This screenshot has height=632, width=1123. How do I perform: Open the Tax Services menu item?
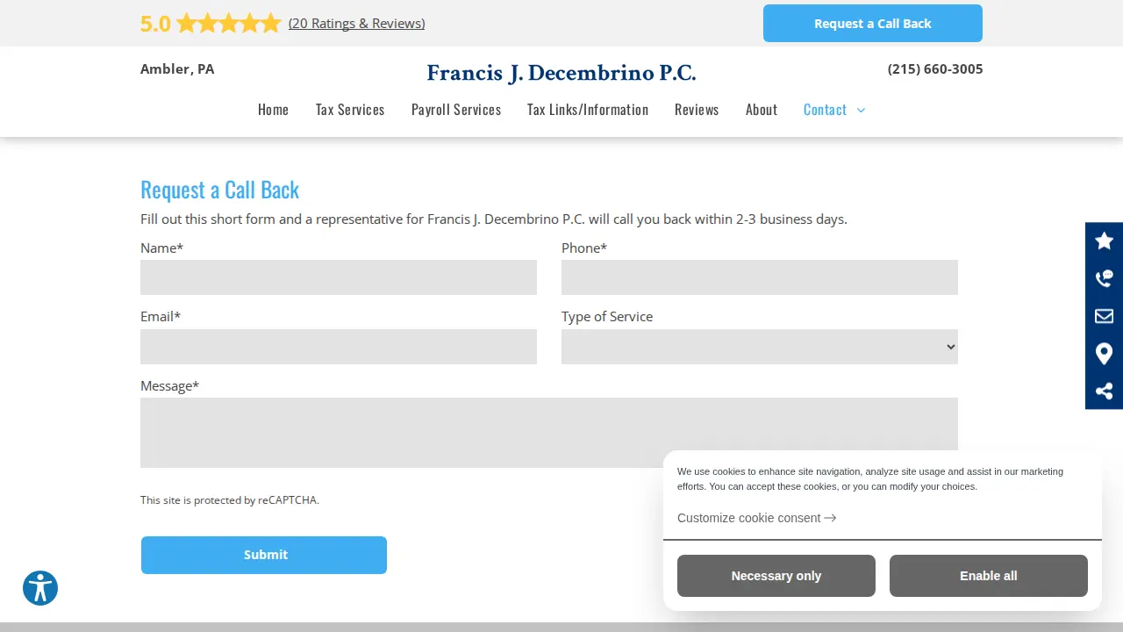click(350, 110)
